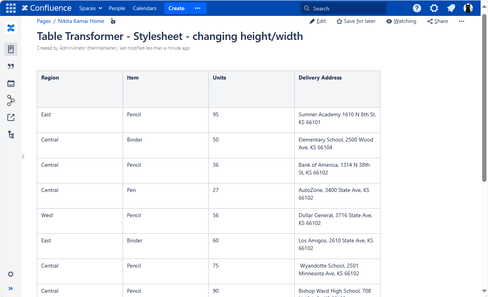Open more create options ellipsis button
The image size is (488, 297).
click(x=198, y=8)
